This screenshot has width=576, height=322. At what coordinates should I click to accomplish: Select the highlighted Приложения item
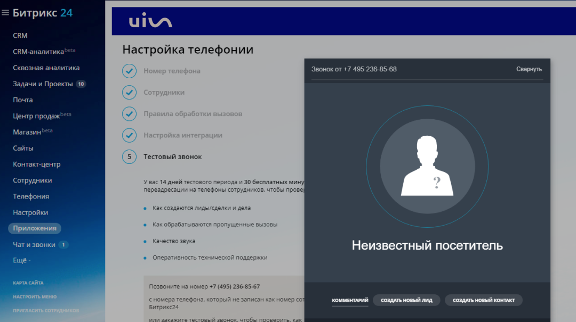coord(35,228)
